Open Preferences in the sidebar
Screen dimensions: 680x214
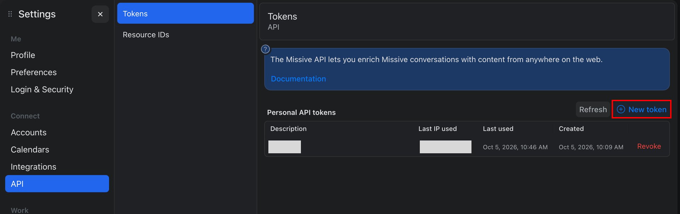point(34,72)
